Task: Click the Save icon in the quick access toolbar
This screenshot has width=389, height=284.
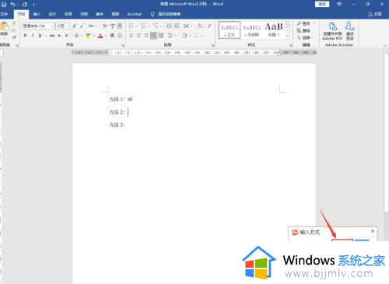Action: coord(4,4)
